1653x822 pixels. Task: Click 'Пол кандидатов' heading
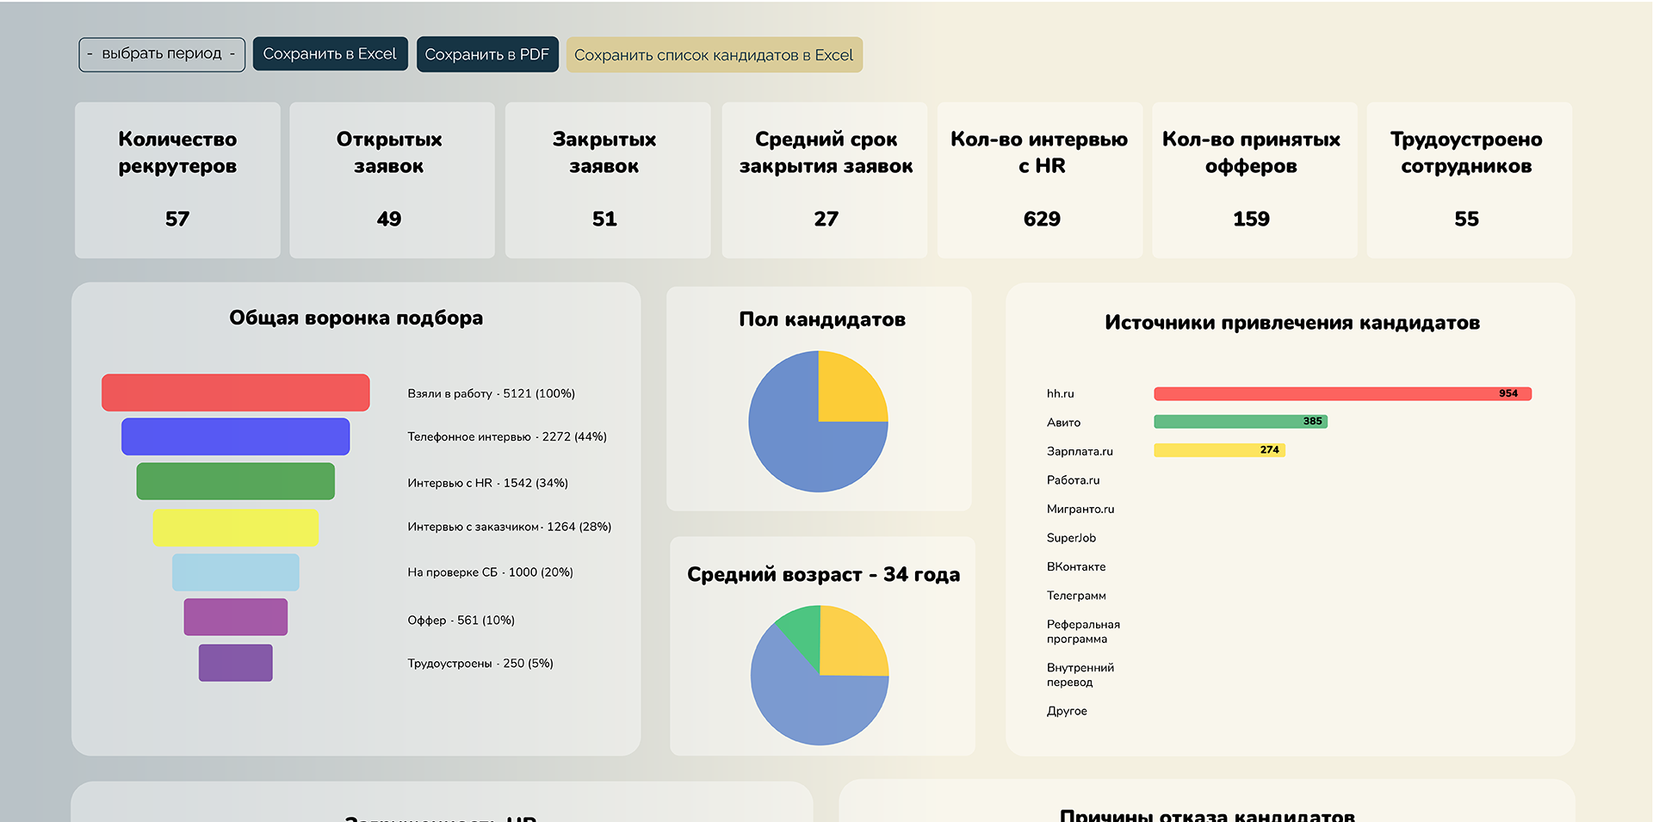(822, 319)
